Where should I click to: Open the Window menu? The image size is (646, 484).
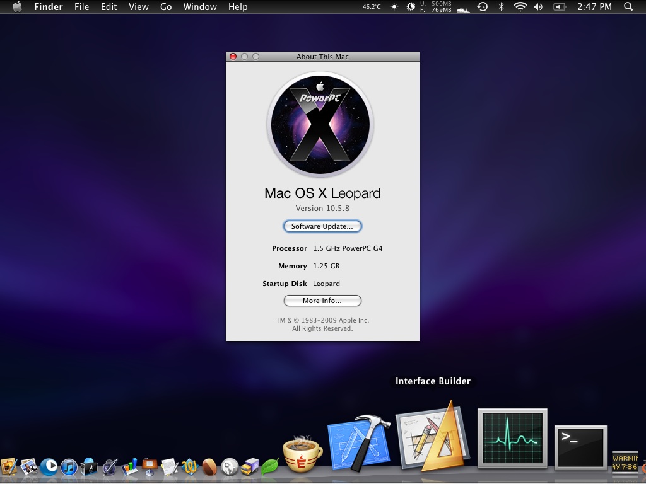(x=200, y=6)
